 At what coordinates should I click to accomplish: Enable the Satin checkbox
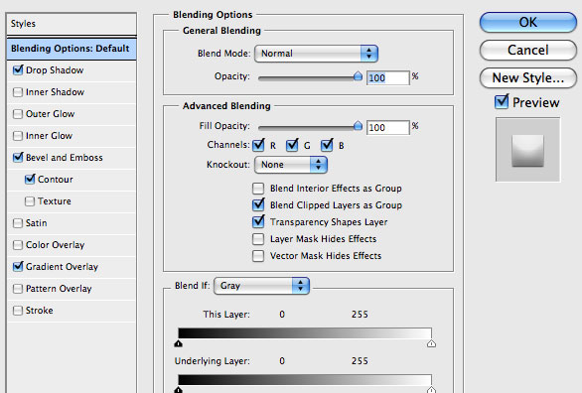(18, 223)
